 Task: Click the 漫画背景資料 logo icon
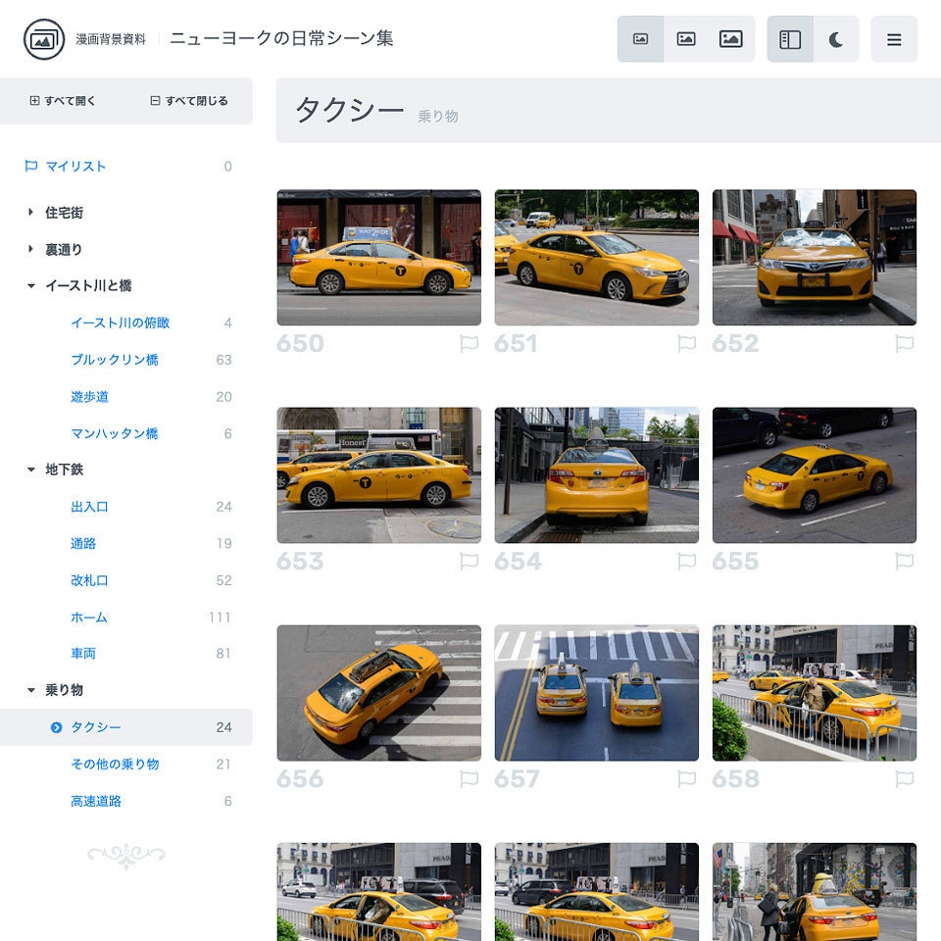point(40,39)
